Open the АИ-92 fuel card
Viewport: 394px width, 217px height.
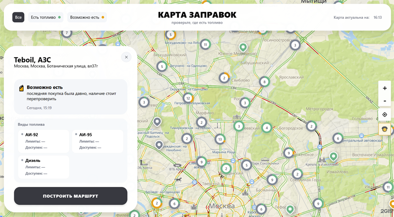(x=43, y=141)
